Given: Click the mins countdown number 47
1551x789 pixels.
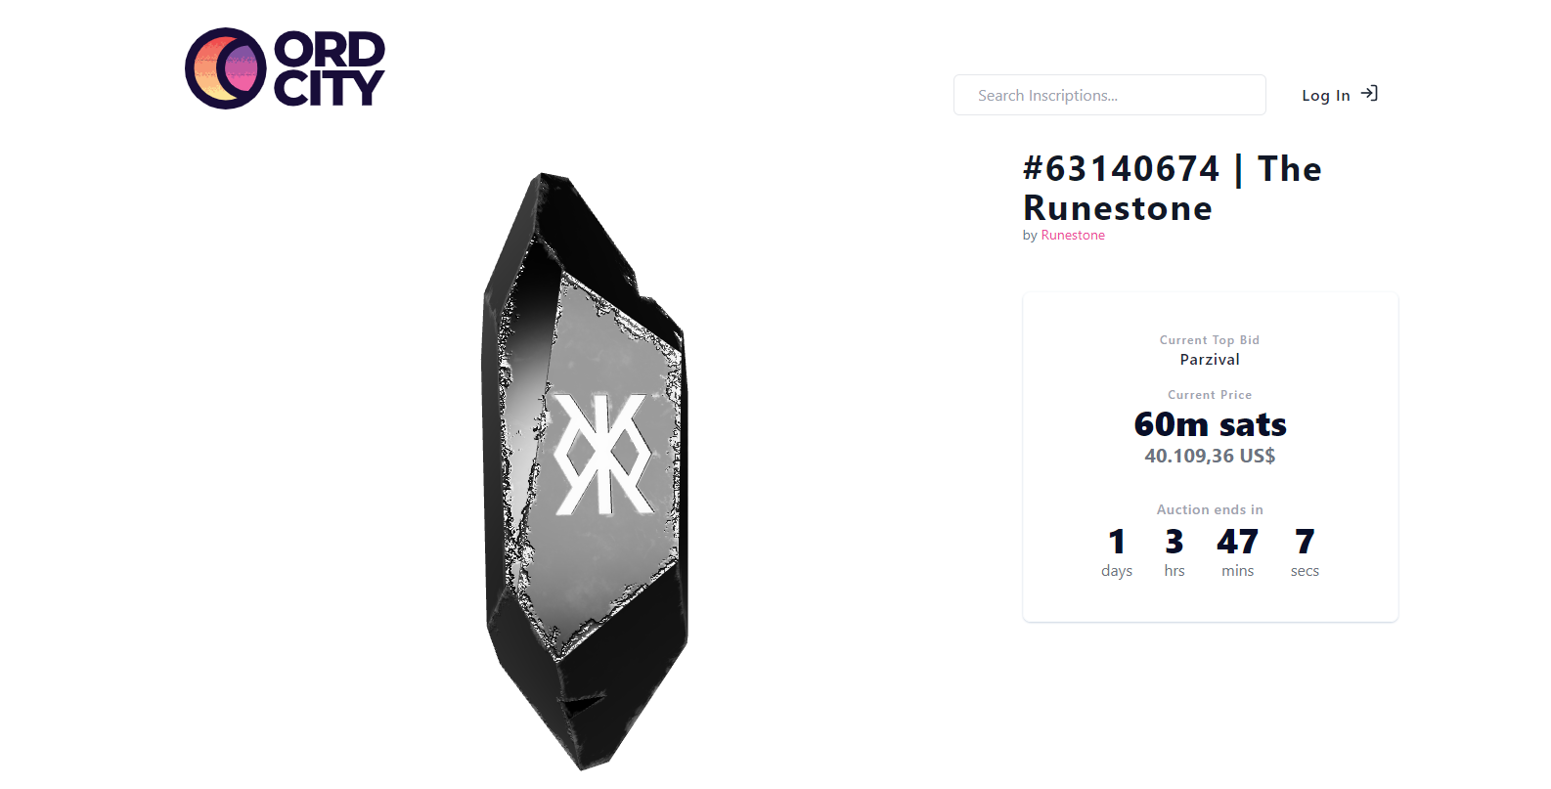Looking at the screenshot, I should (1237, 542).
